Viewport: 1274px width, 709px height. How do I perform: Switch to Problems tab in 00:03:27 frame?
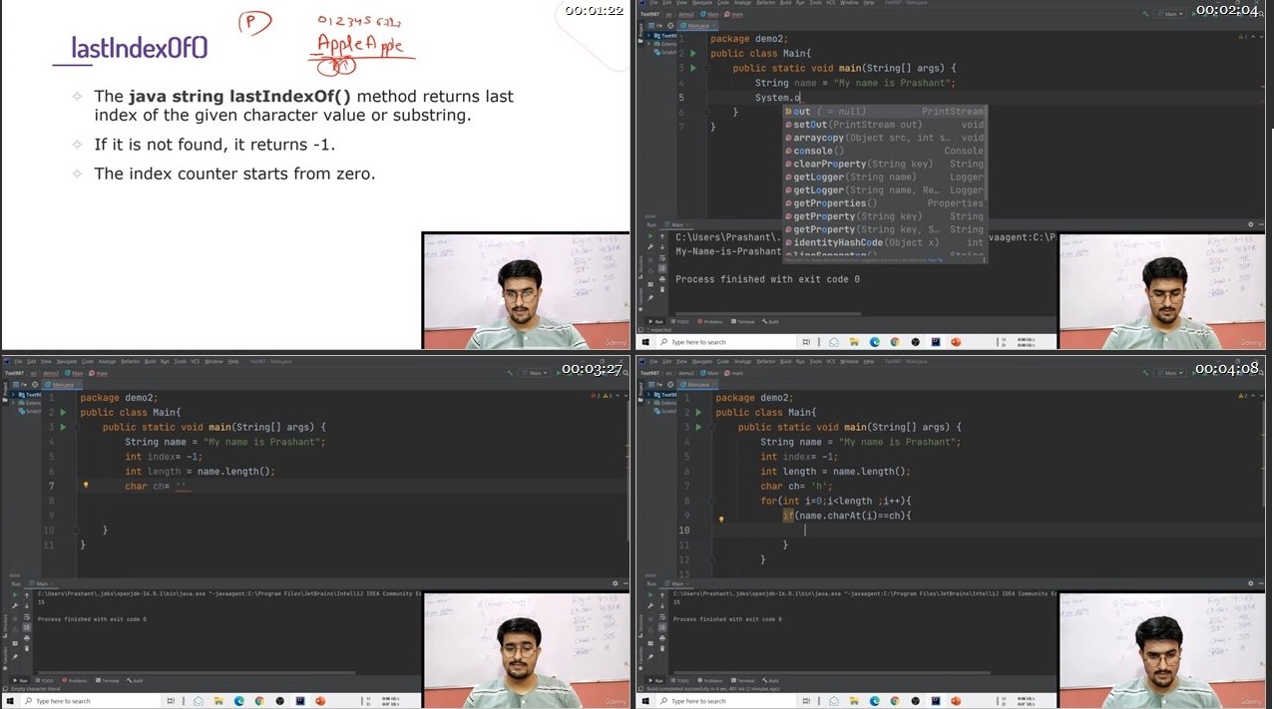point(75,681)
